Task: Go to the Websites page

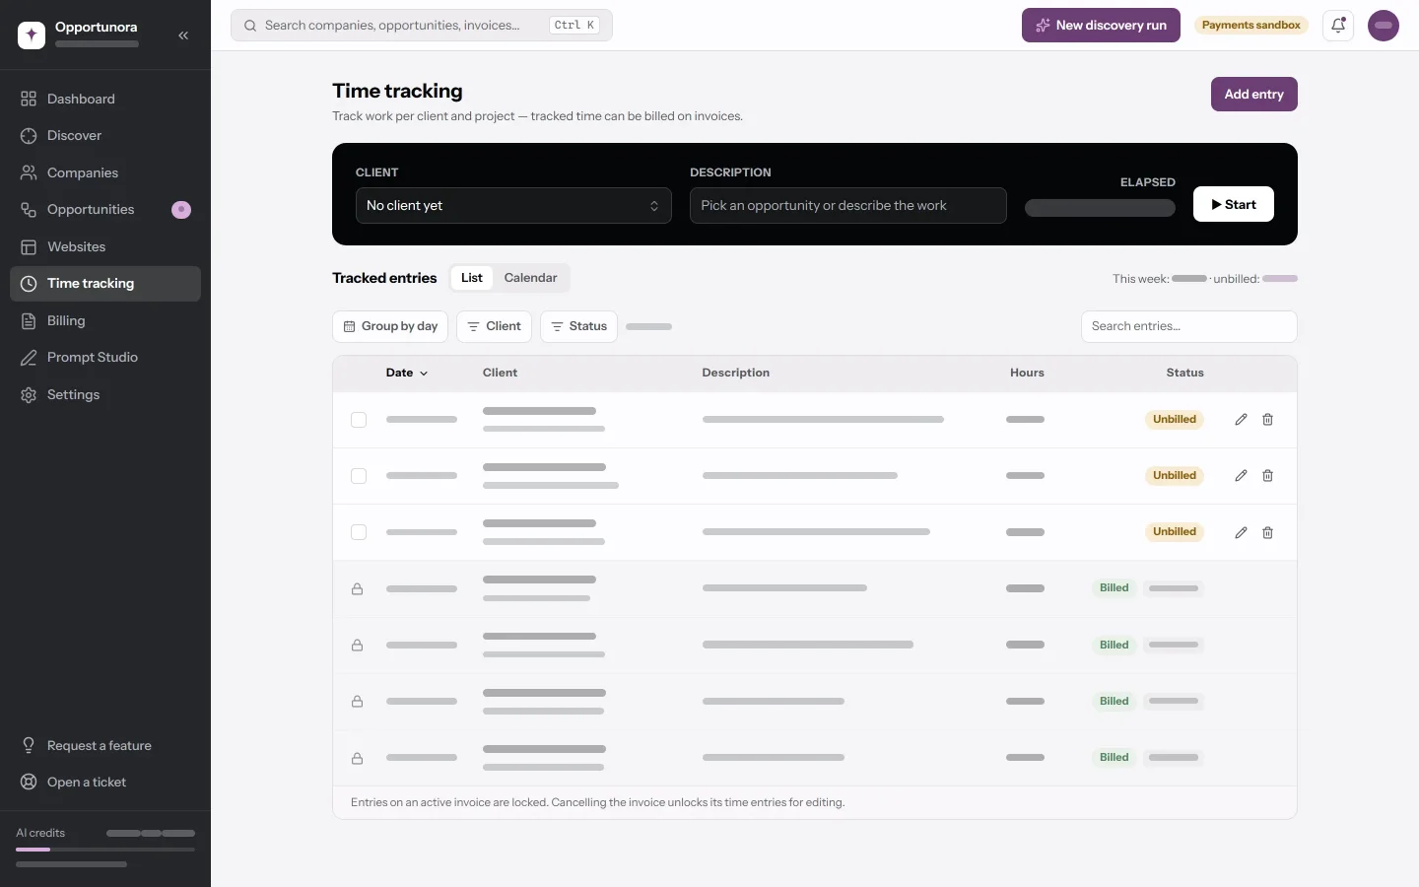Action: [105, 246]
